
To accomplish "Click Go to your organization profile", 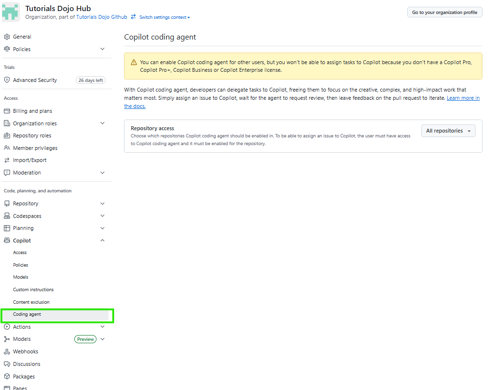I will tap(444, 12).
